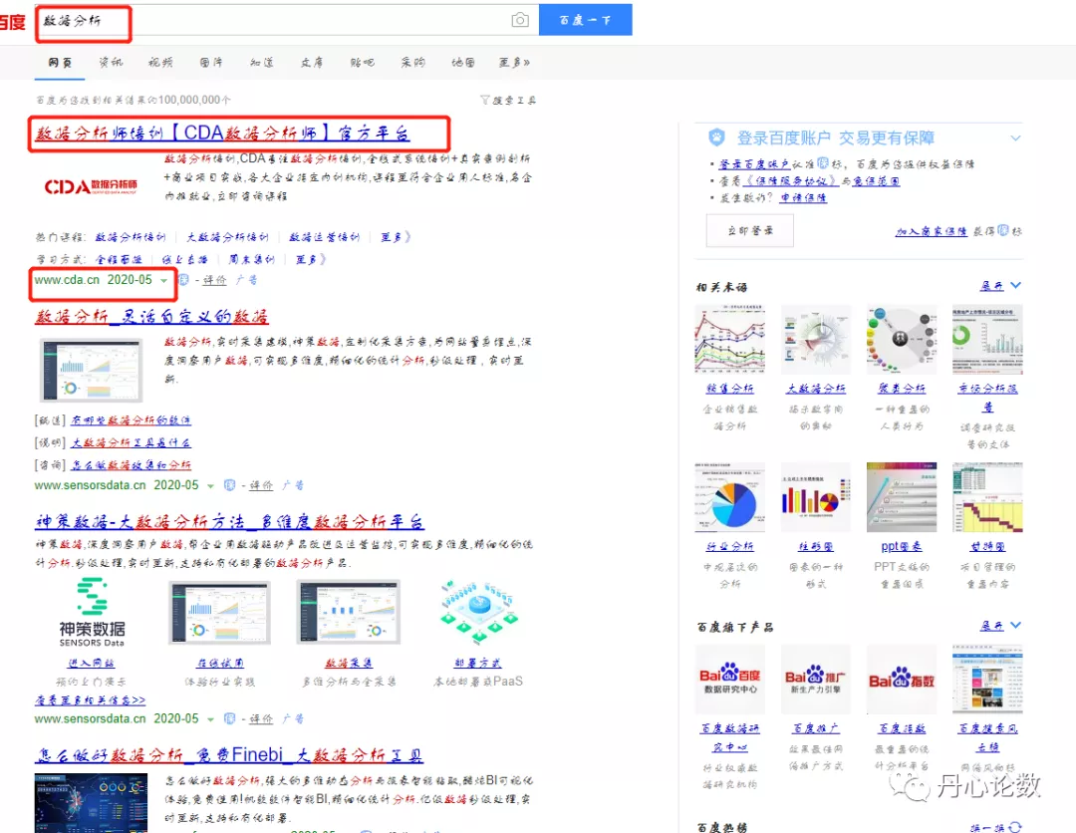Open the dashboard thumbnail above 数据采集

(349, 612)
